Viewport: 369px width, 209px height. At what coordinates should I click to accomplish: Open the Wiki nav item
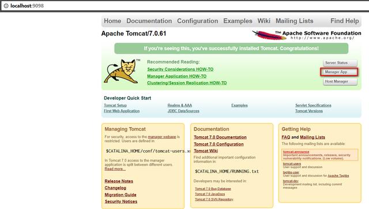264,21
